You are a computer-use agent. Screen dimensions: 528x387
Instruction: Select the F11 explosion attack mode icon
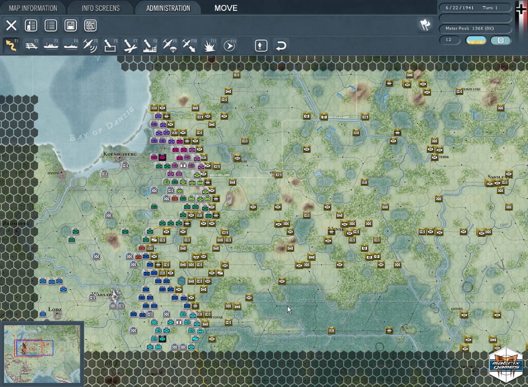click(209, 45)
